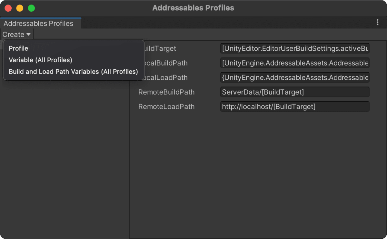387x239 pixels.
Task: Choose Build and Load Path Variables entry
Action: (x=74, y=72)
